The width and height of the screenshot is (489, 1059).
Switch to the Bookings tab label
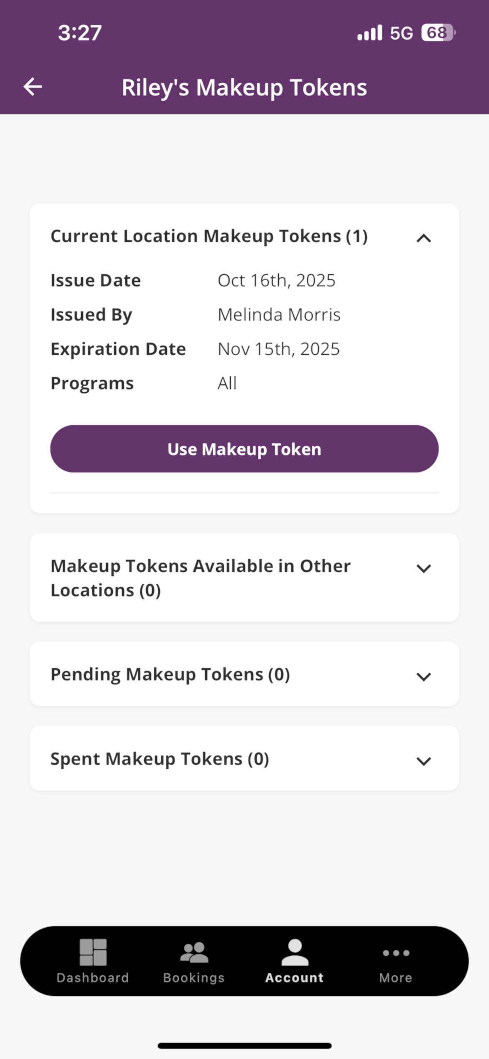tap(194, 977)
